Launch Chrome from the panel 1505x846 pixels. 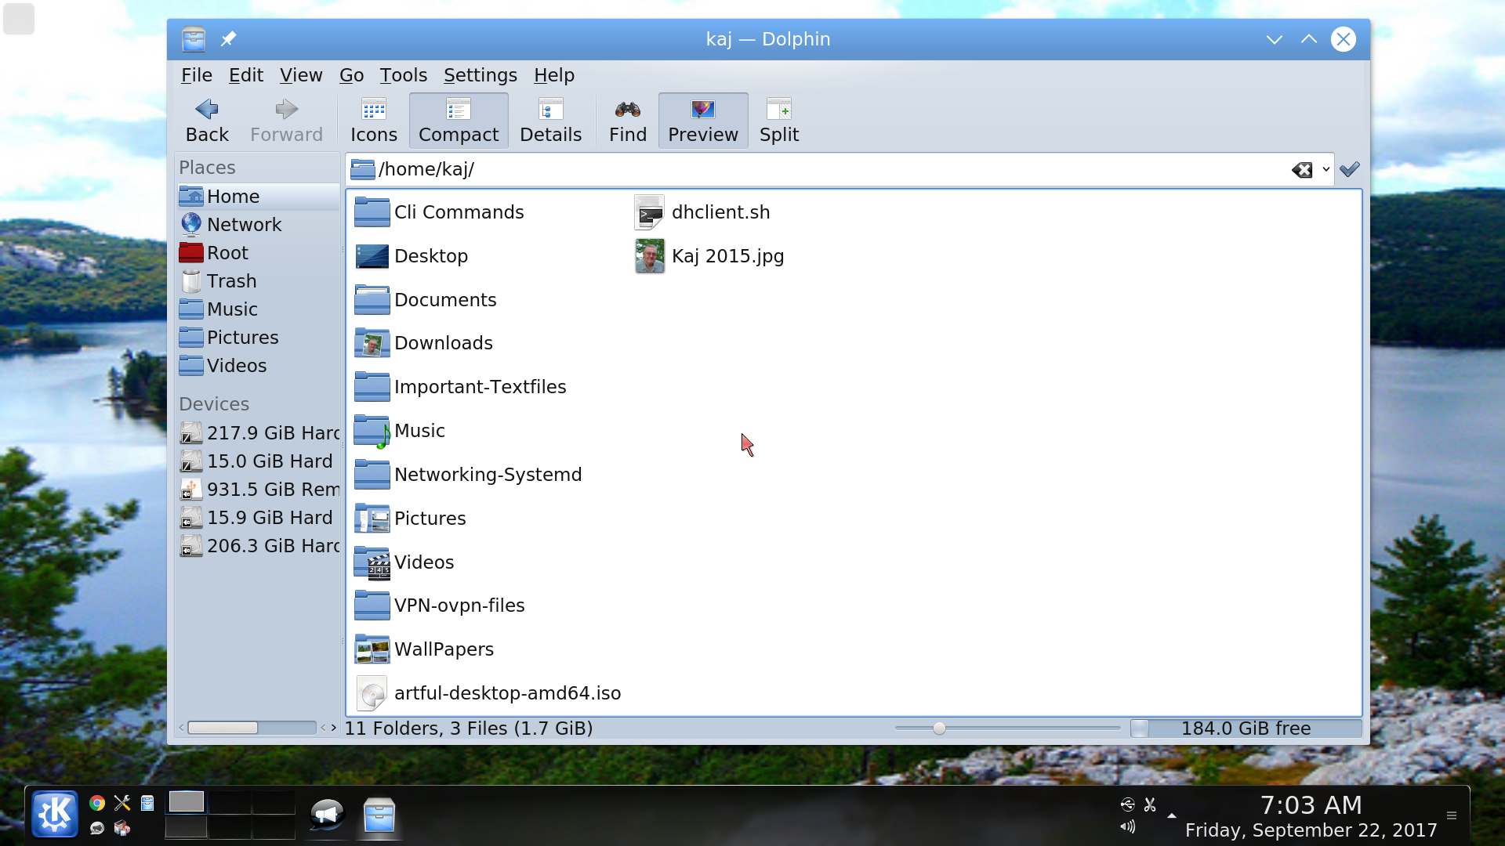(97, 803)
